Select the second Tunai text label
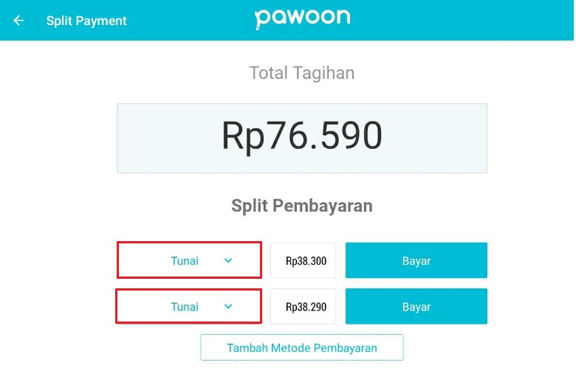 point(185,307)
